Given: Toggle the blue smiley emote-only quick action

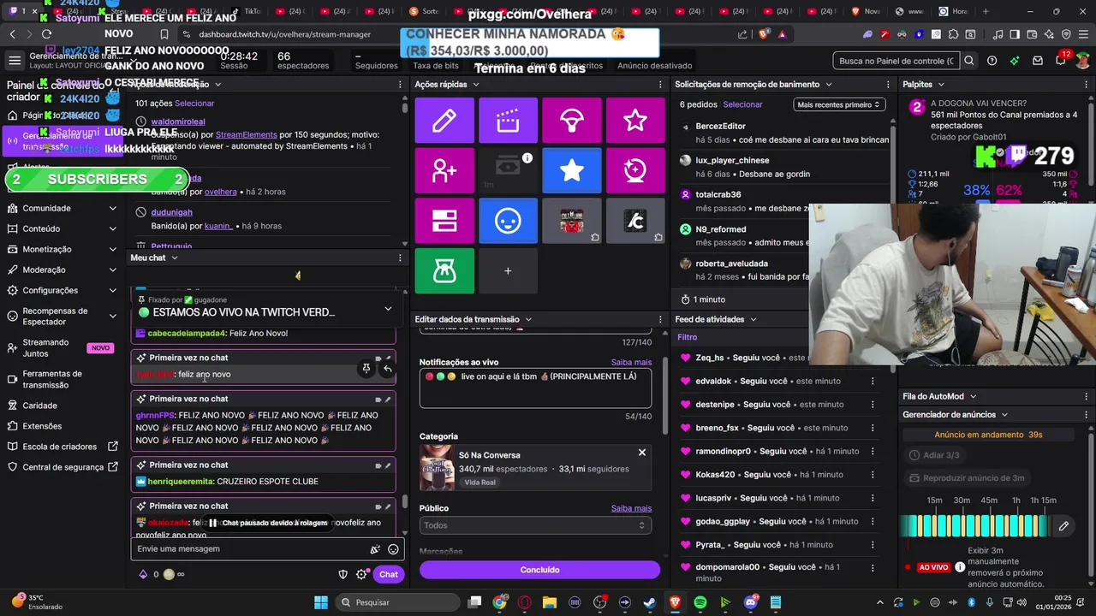Looking at the screenshot, I should coord(508,221).
